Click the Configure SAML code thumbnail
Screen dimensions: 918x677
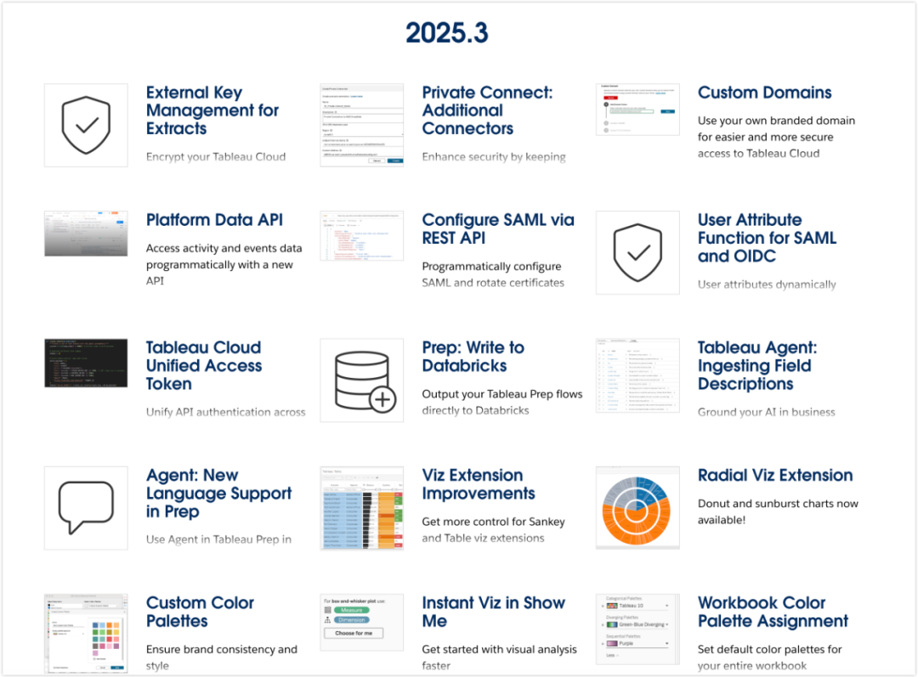click(362, 236)
